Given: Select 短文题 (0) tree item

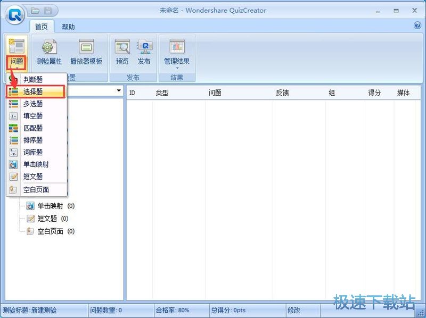Looking at the screenshot, I should pyautogui.click(x=47, y=219).
